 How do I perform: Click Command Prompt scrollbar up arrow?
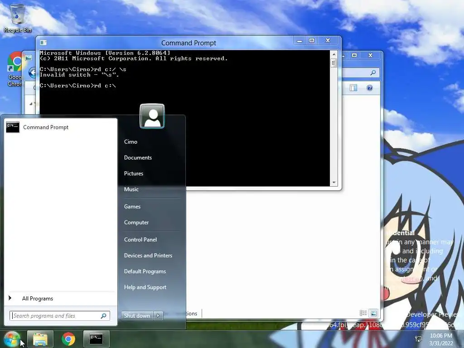(x=334, y=54)
